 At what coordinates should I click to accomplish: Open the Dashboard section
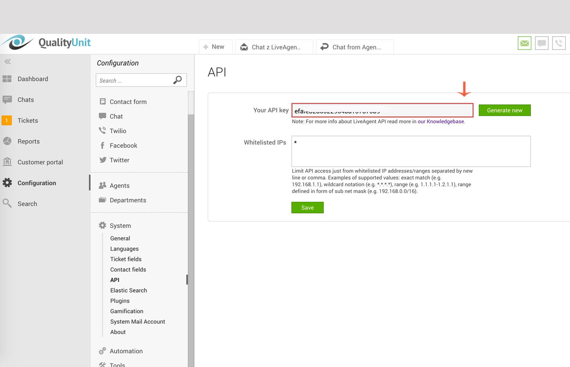(32, 79)
